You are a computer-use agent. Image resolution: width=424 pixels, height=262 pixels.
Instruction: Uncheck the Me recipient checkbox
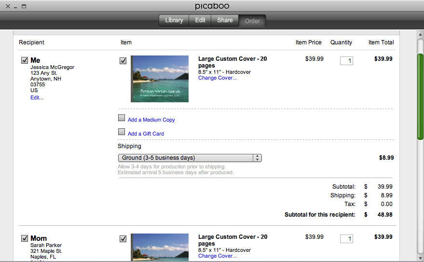click(x=25, y=60)
